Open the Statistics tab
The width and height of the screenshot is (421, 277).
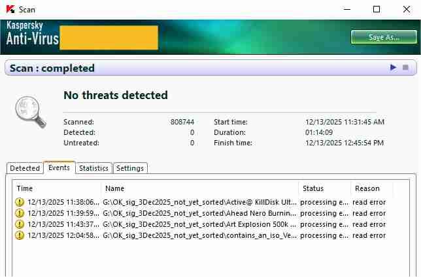93,168
